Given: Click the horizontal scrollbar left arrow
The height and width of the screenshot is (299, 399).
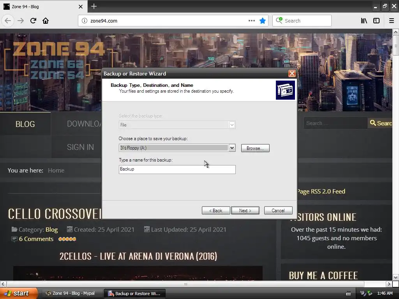Looking at the screenshot, I should coord(3,284).
